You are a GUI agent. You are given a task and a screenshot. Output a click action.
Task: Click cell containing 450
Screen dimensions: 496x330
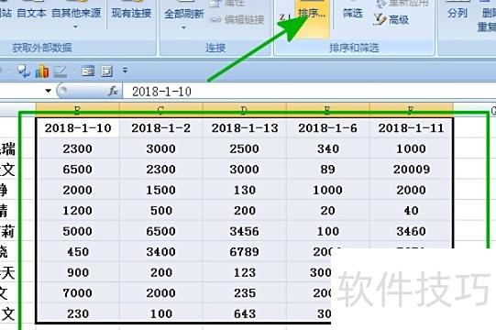pyautogui.click(x=78, y=252)
